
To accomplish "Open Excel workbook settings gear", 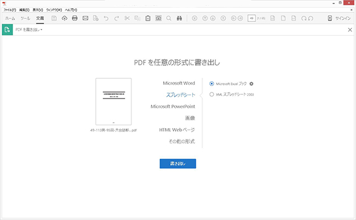I will tap(252, 84).
